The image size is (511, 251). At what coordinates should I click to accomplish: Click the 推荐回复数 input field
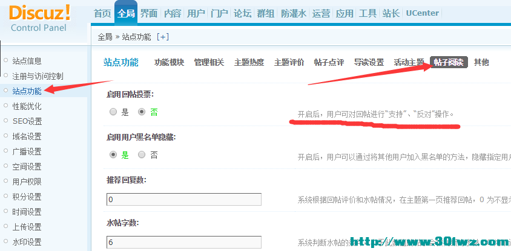pos(184,199)
